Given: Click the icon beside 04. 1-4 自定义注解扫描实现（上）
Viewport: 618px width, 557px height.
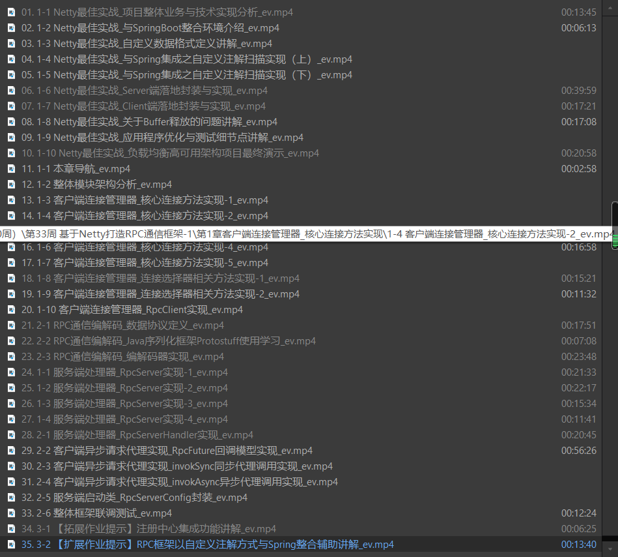Looking at the screenshot, I should (12, 59).
